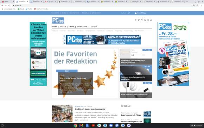This screenshot has height=128, width=204.
Task: Select the Praxis menu item
Action: click(x=63, y=26)
